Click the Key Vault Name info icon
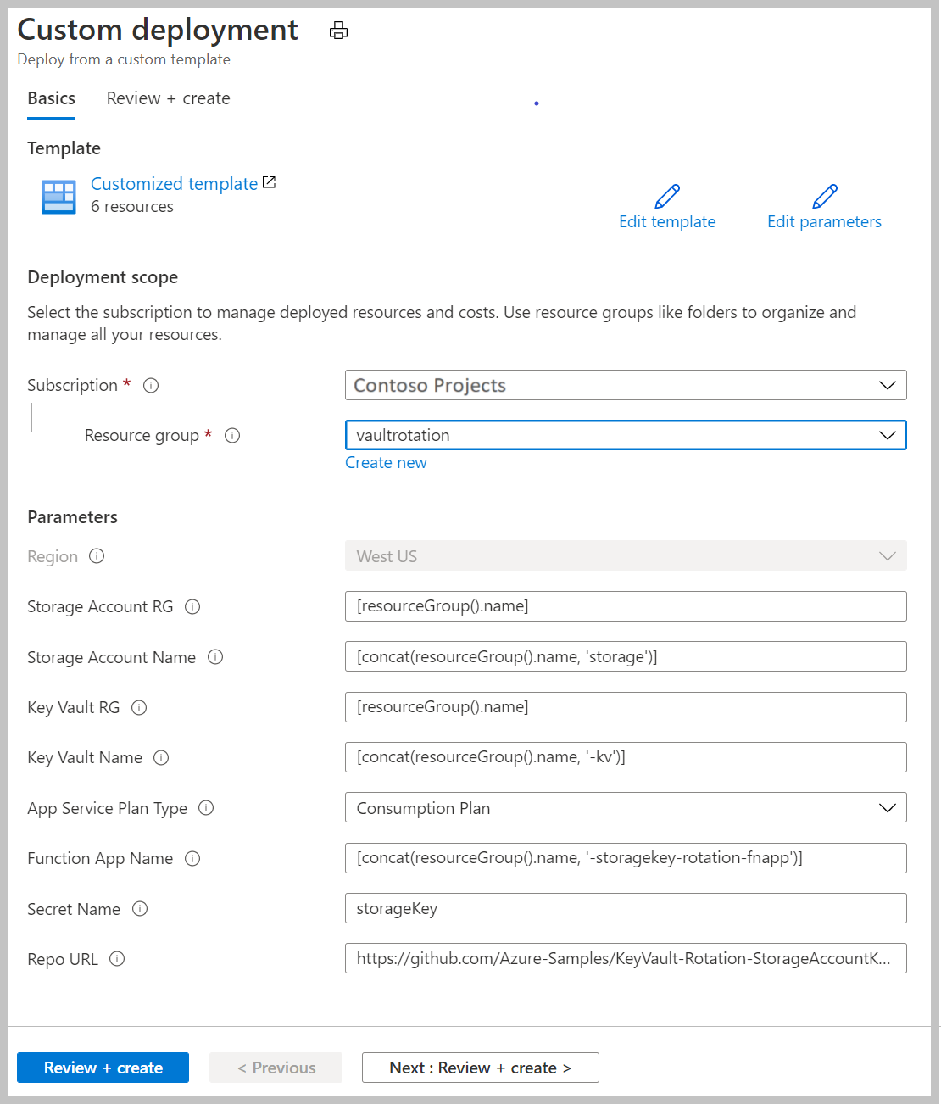 click(x=161, y=757)
